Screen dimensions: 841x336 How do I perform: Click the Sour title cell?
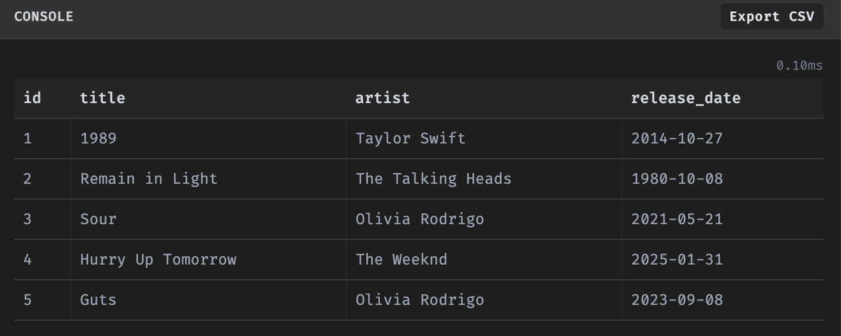(x=99, y=219)
